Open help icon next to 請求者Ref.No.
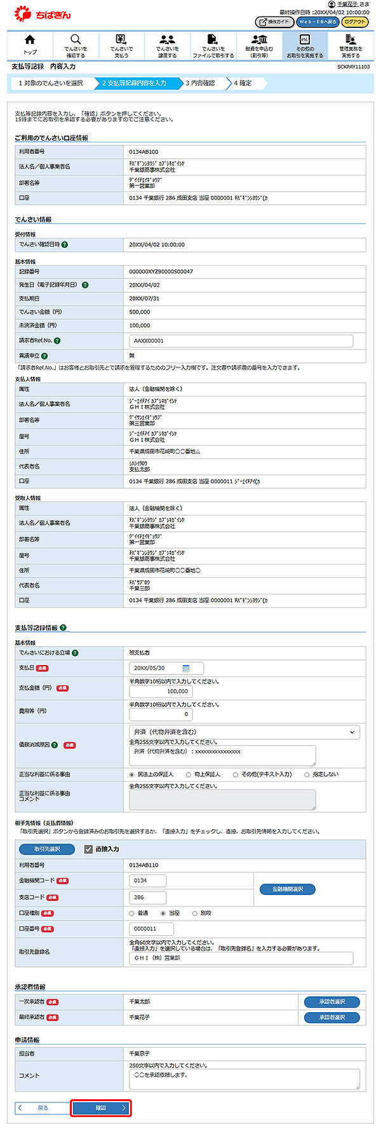The width and height of the screenshot is (381, 1131). pyautogui.click(x=57, y=341)
